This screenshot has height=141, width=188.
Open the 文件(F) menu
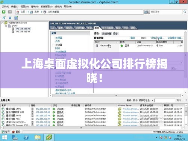coord(5,6)
